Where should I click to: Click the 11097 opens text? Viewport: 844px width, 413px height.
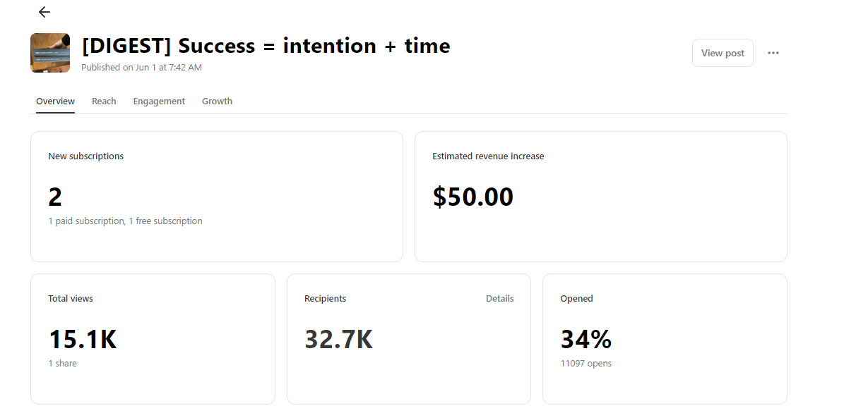(586, 364)
